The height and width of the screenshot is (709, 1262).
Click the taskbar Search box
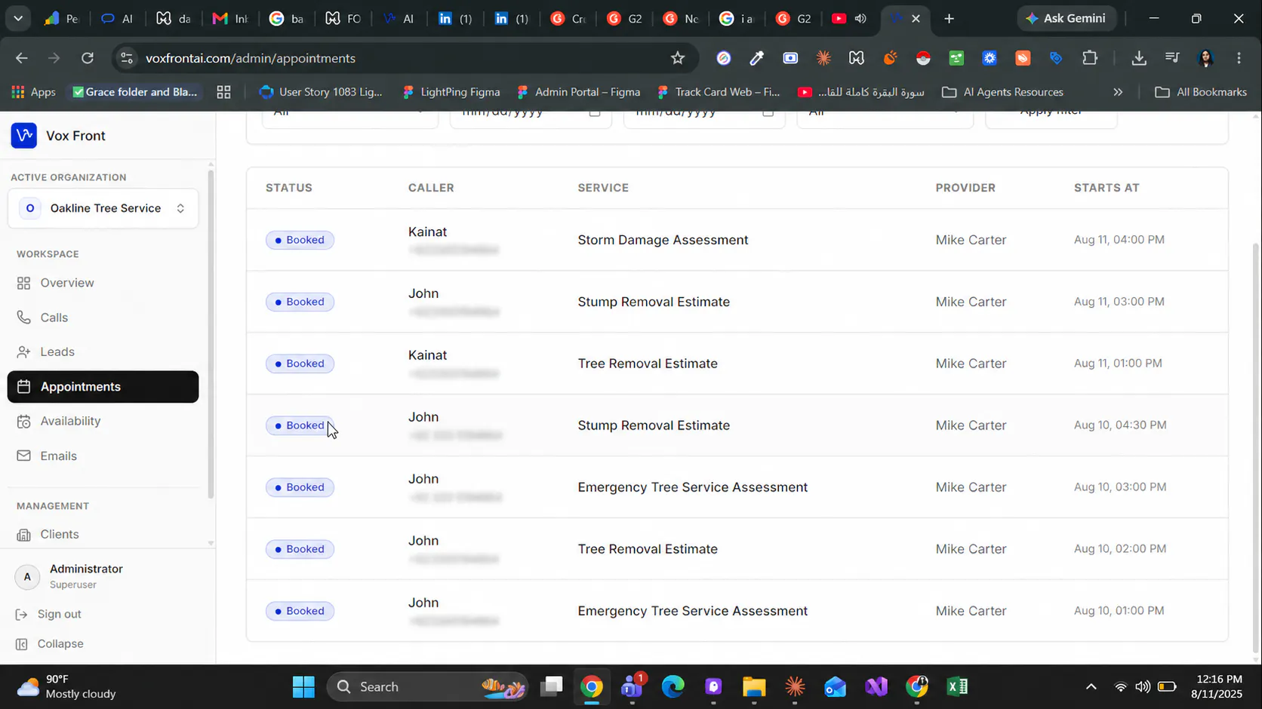pyautogui.click(x=427, y=686)
